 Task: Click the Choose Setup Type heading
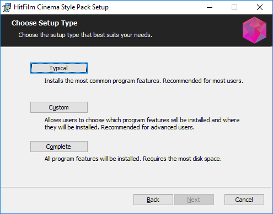tap(45, 23)
